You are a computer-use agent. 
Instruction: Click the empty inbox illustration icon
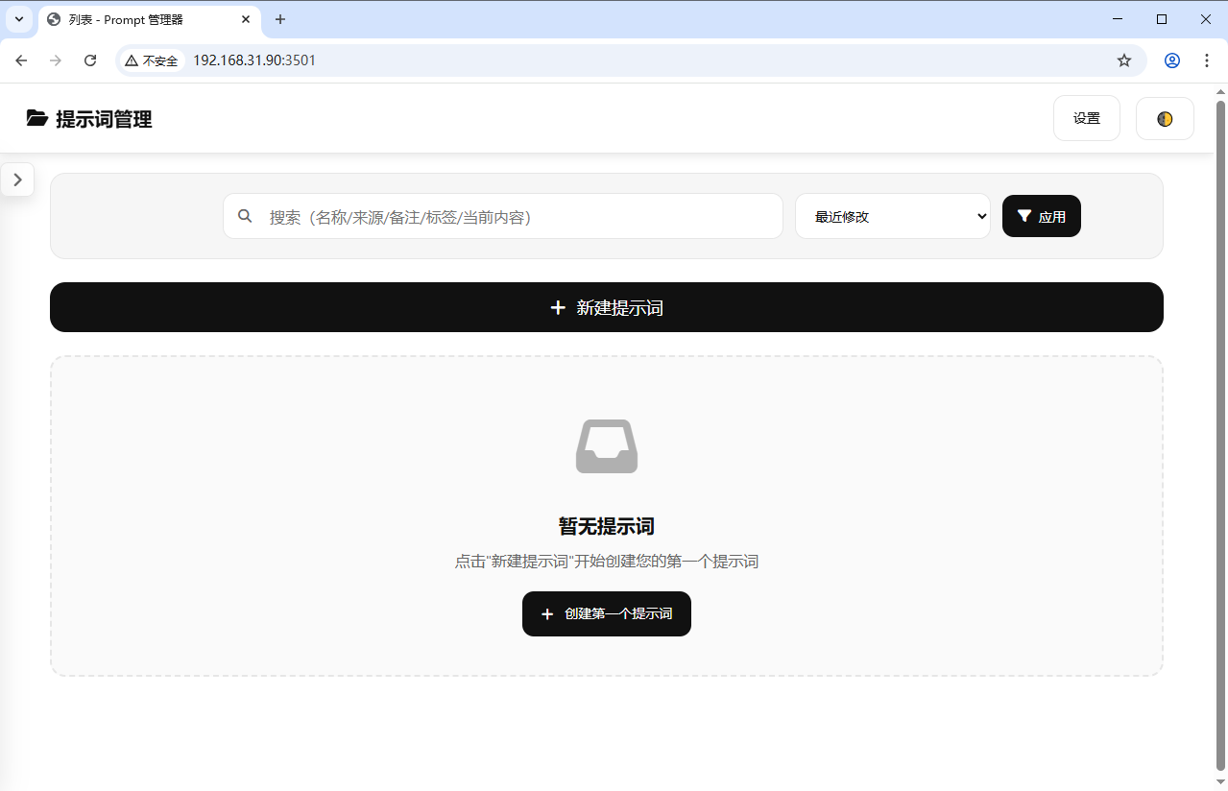606,445
